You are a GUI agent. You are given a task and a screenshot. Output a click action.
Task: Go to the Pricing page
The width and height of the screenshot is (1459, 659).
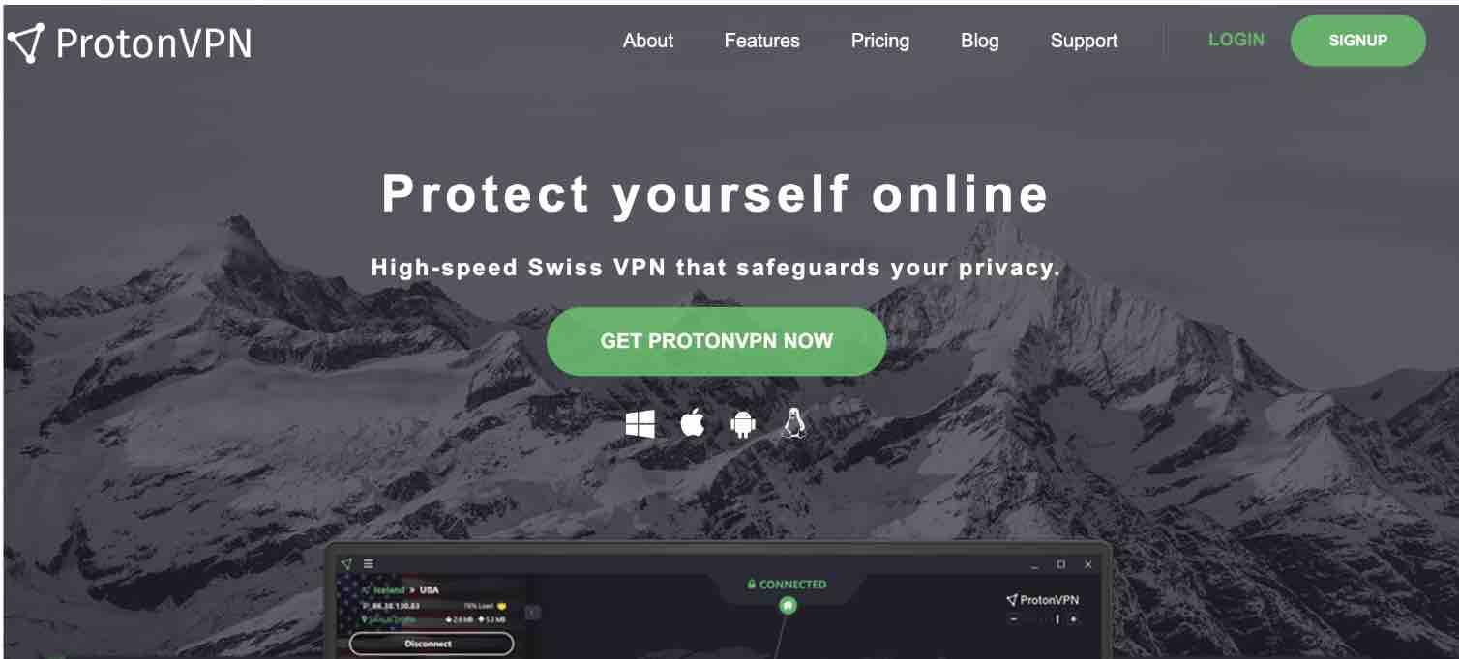point(880,41)
